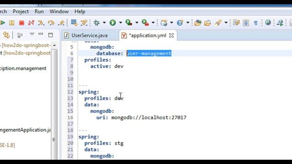This screenshot has height=164, width=292.
Task: Launch Debug with the bug icon
Action: (96, 23)
